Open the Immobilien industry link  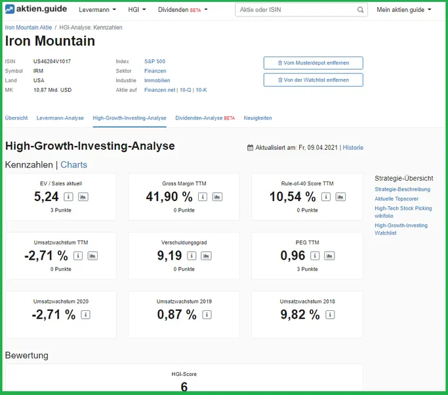[x=157, y=80]
